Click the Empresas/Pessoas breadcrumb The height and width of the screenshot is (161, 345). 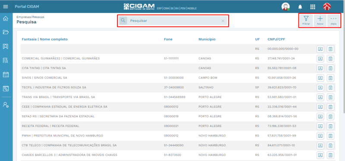tap(30, 17)
